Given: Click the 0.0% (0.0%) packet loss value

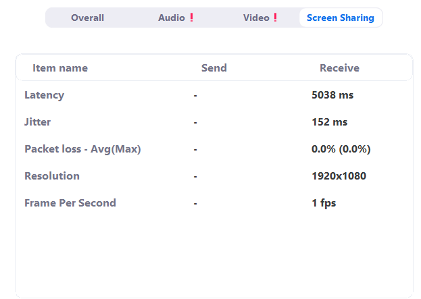Looking at the screenshot, I should 341,149.
